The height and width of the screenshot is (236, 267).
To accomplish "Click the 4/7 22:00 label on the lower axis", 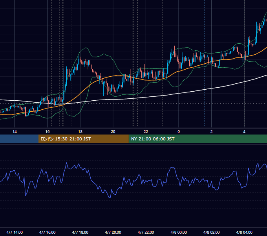I will (x=146, y=232).
